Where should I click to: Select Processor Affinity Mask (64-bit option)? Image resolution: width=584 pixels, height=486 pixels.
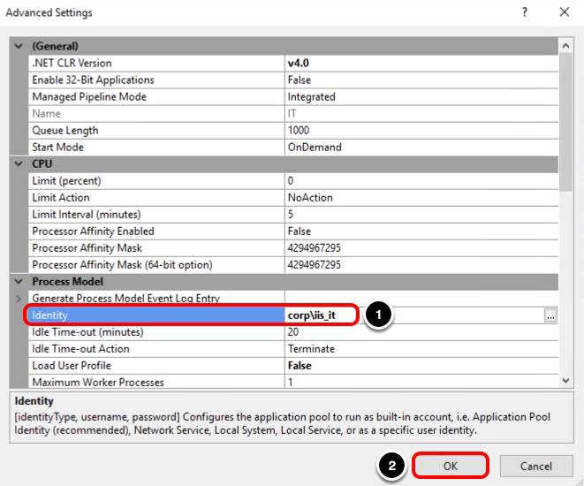(156, 265)
